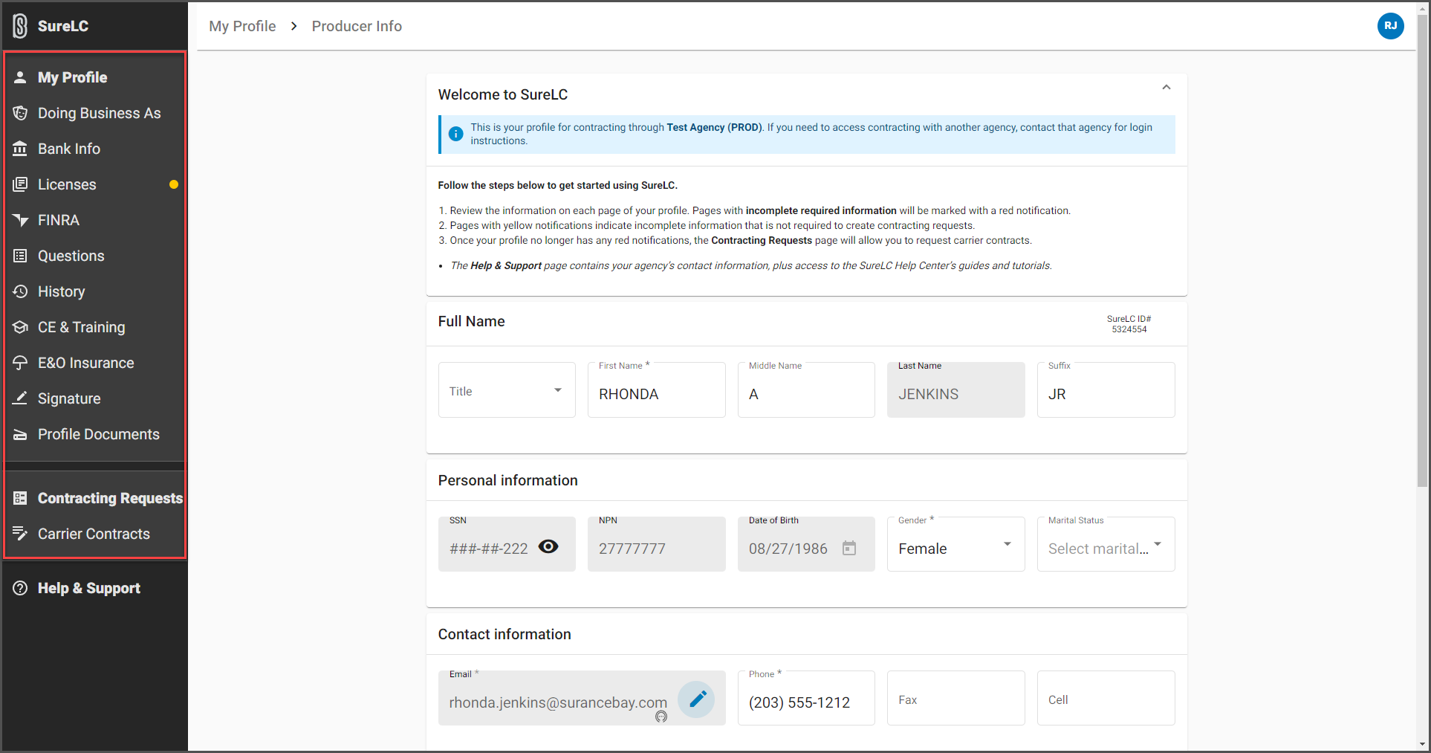Click the Doing Business As shield icon
The width and height of the screenshot is (1431, 753).
pyautogui.click(x=20, y=113)
